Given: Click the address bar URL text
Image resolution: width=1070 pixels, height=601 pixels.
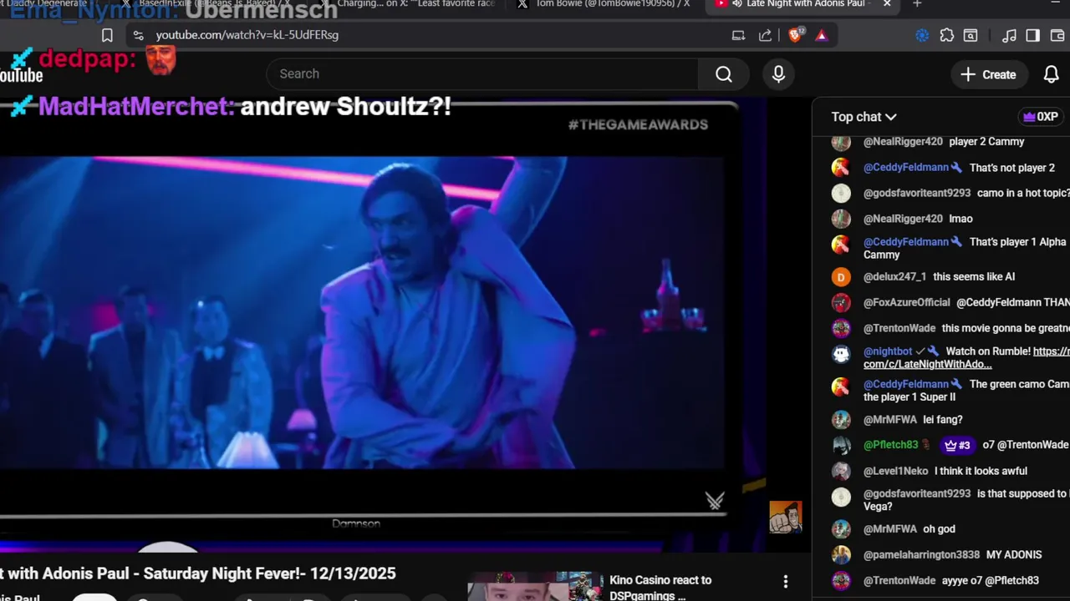Looking at the screenshot, I should tap(247, 35).
